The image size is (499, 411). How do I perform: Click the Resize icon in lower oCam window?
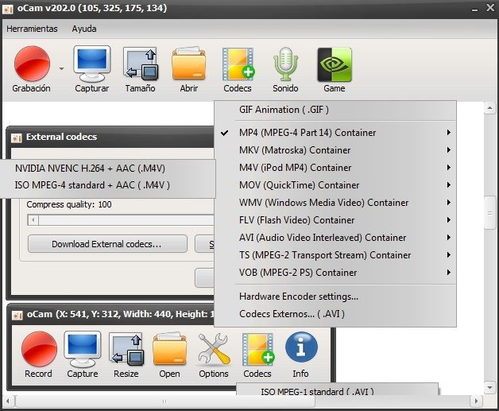[x=126, y=349]
